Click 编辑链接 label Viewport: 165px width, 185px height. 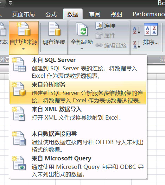[x=115, y=45]
